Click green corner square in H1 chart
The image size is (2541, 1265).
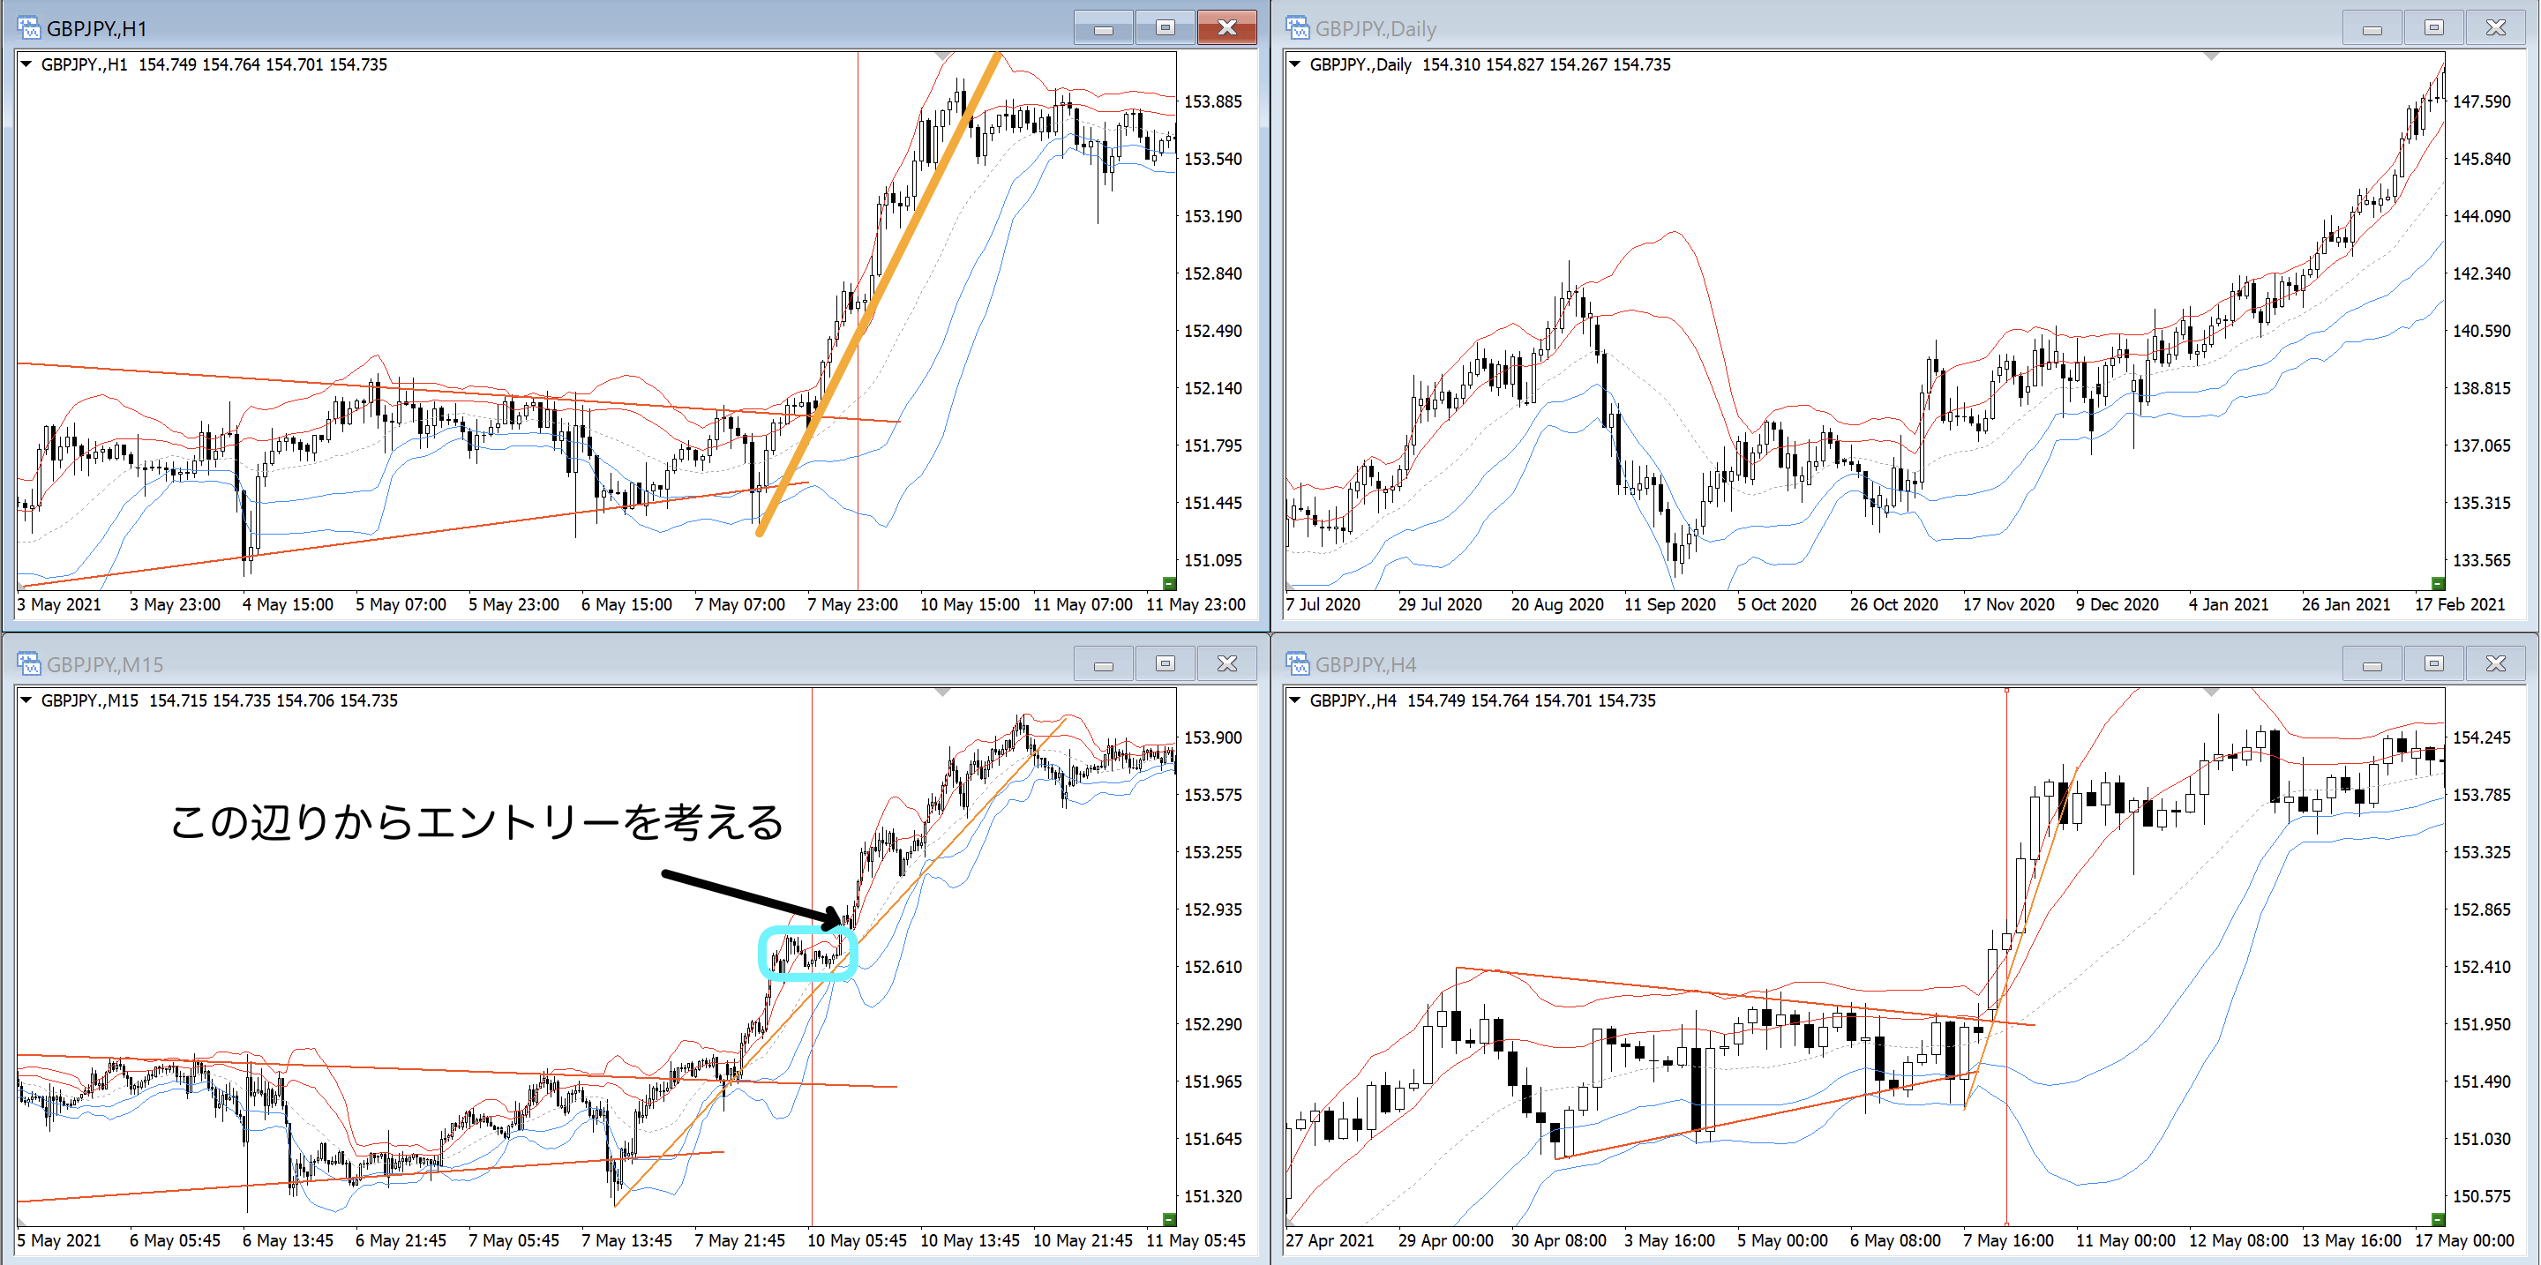point(1169,583)
